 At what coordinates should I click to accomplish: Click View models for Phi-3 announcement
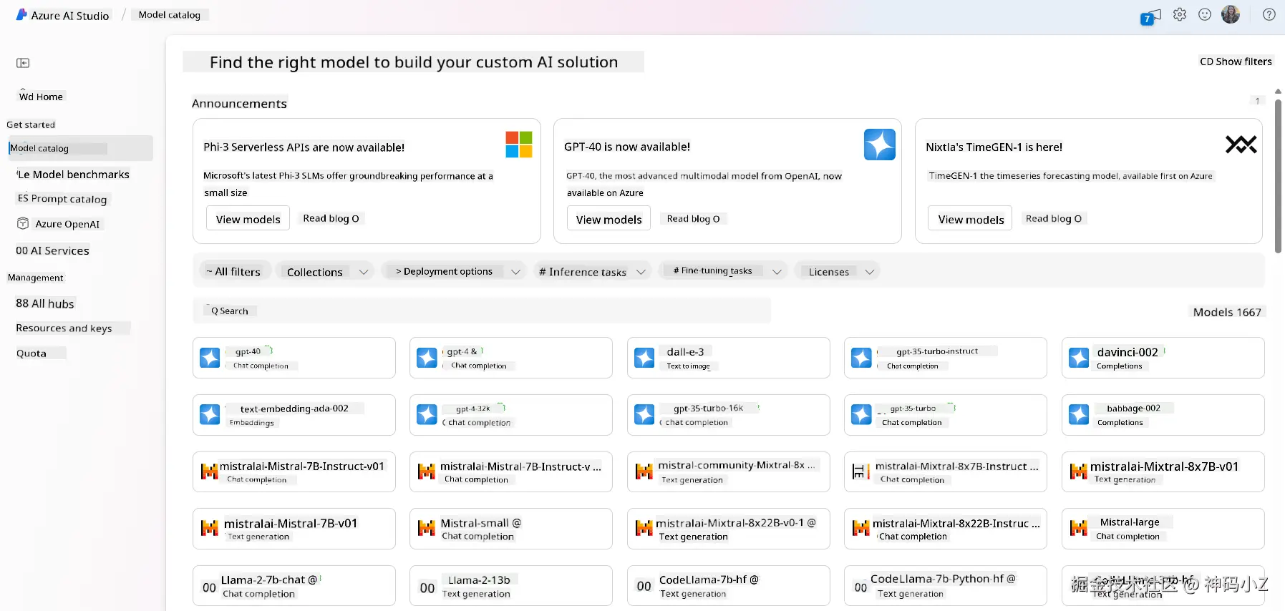[248, 219]
